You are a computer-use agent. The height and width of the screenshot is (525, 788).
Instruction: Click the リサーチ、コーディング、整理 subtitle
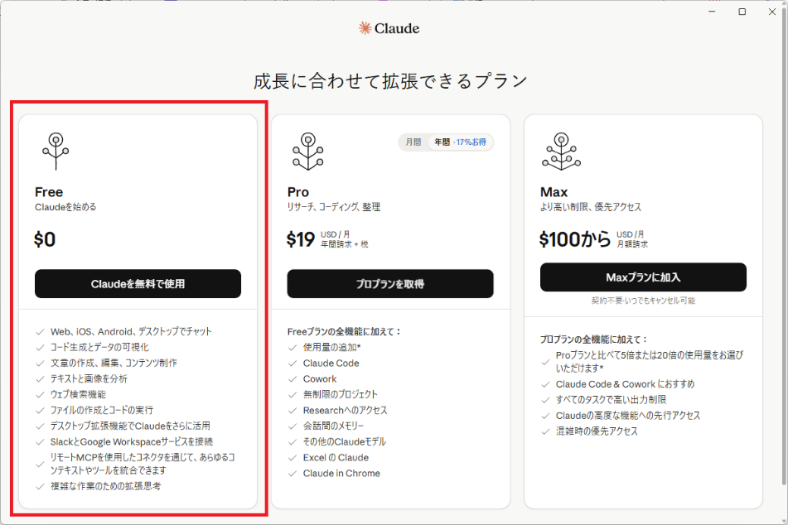point(334,207)
